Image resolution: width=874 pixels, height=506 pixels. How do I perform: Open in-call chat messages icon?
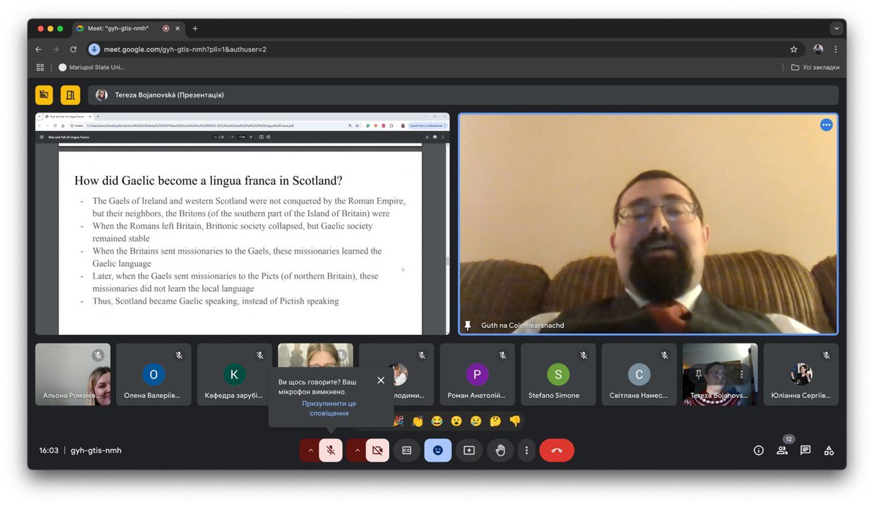coord(806,451)
